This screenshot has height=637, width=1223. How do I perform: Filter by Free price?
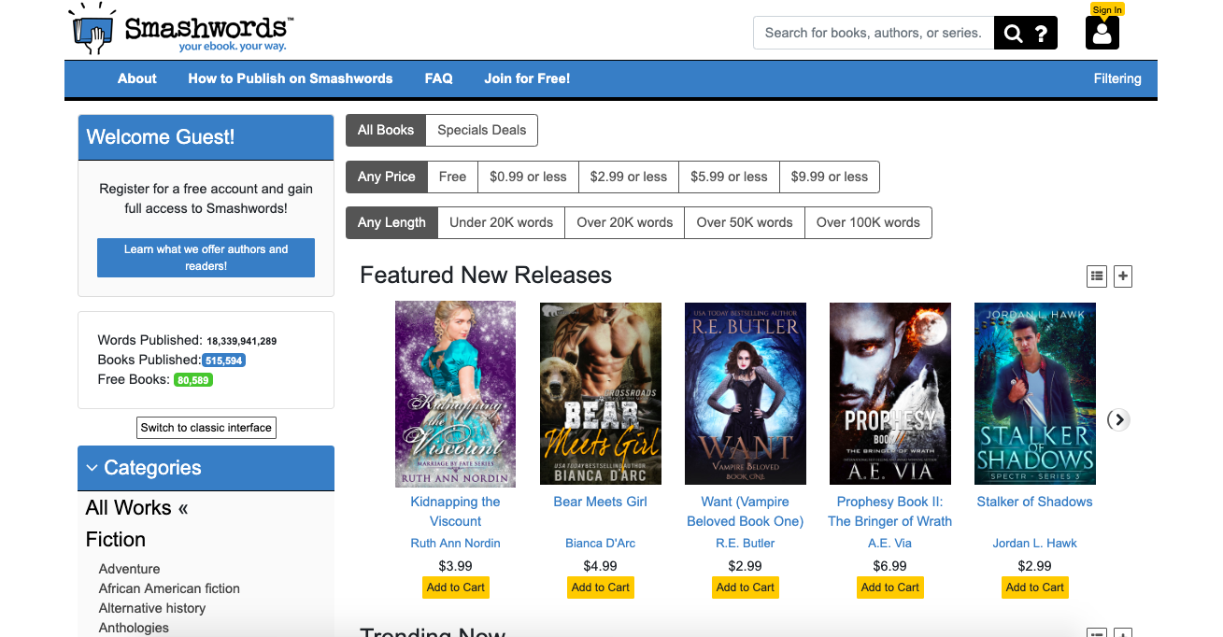point(453,177)
